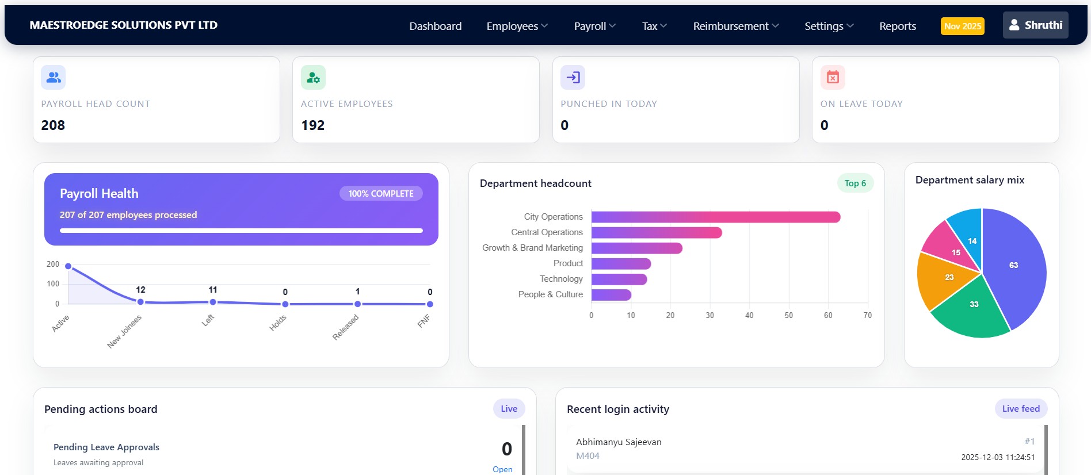Click the user avatar icon beside Shruthi
This screenshot has height=475, width=1091.
(1014, 25)
